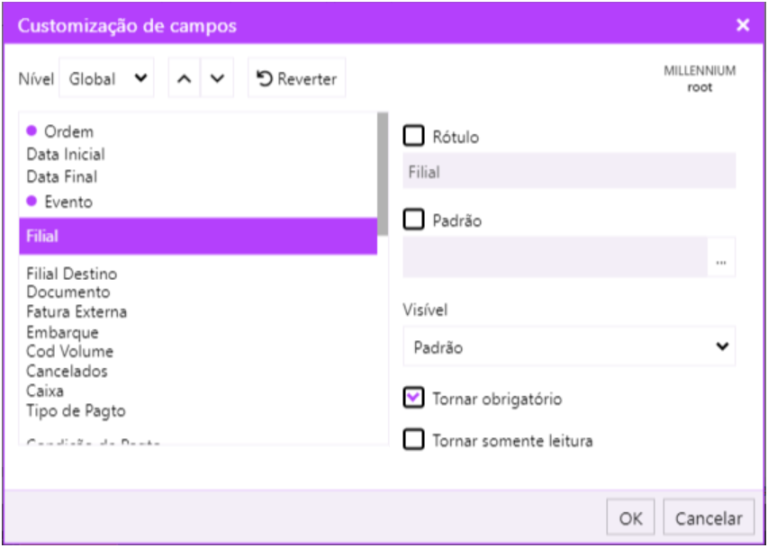Click the ellipsis button beside Padrão field
The image size is (768, 548).
point(720,259)
